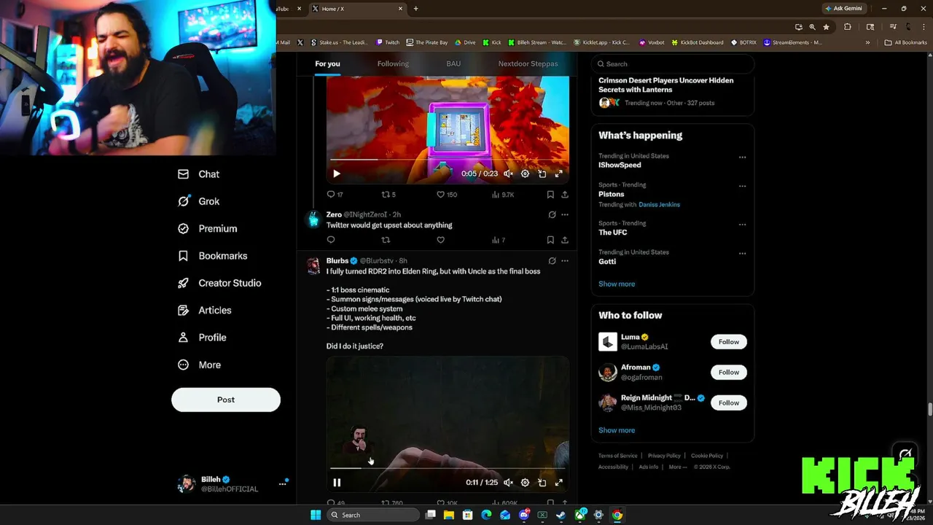The height and width of the screenshot is (525, 933).
Task: Share the top video post
Action: (x=565, y=195)
